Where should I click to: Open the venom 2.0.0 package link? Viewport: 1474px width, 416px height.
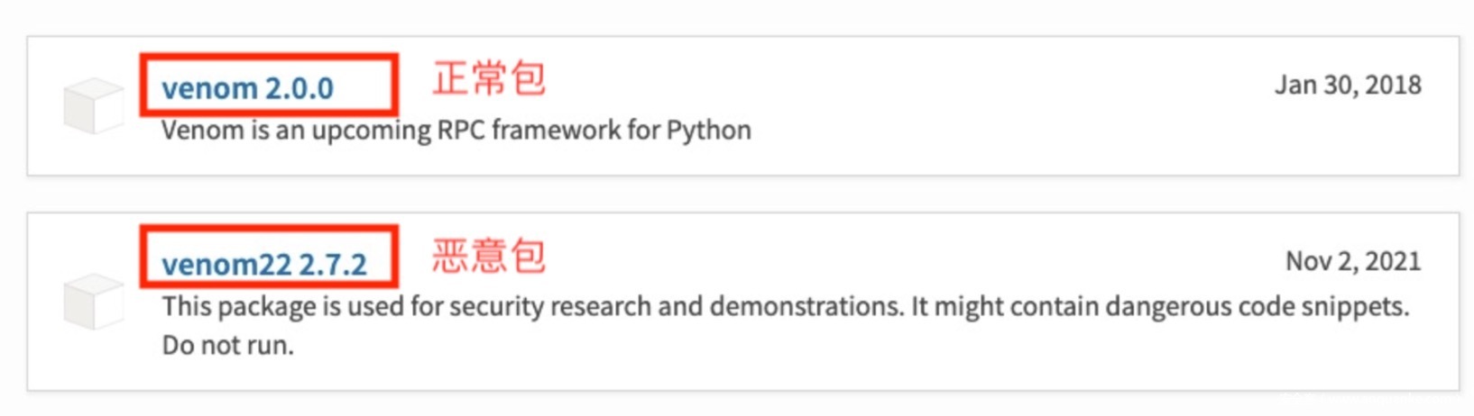coord(247,88)
